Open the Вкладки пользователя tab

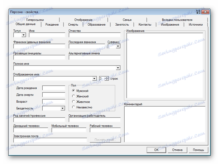click(x=177, y=20)
